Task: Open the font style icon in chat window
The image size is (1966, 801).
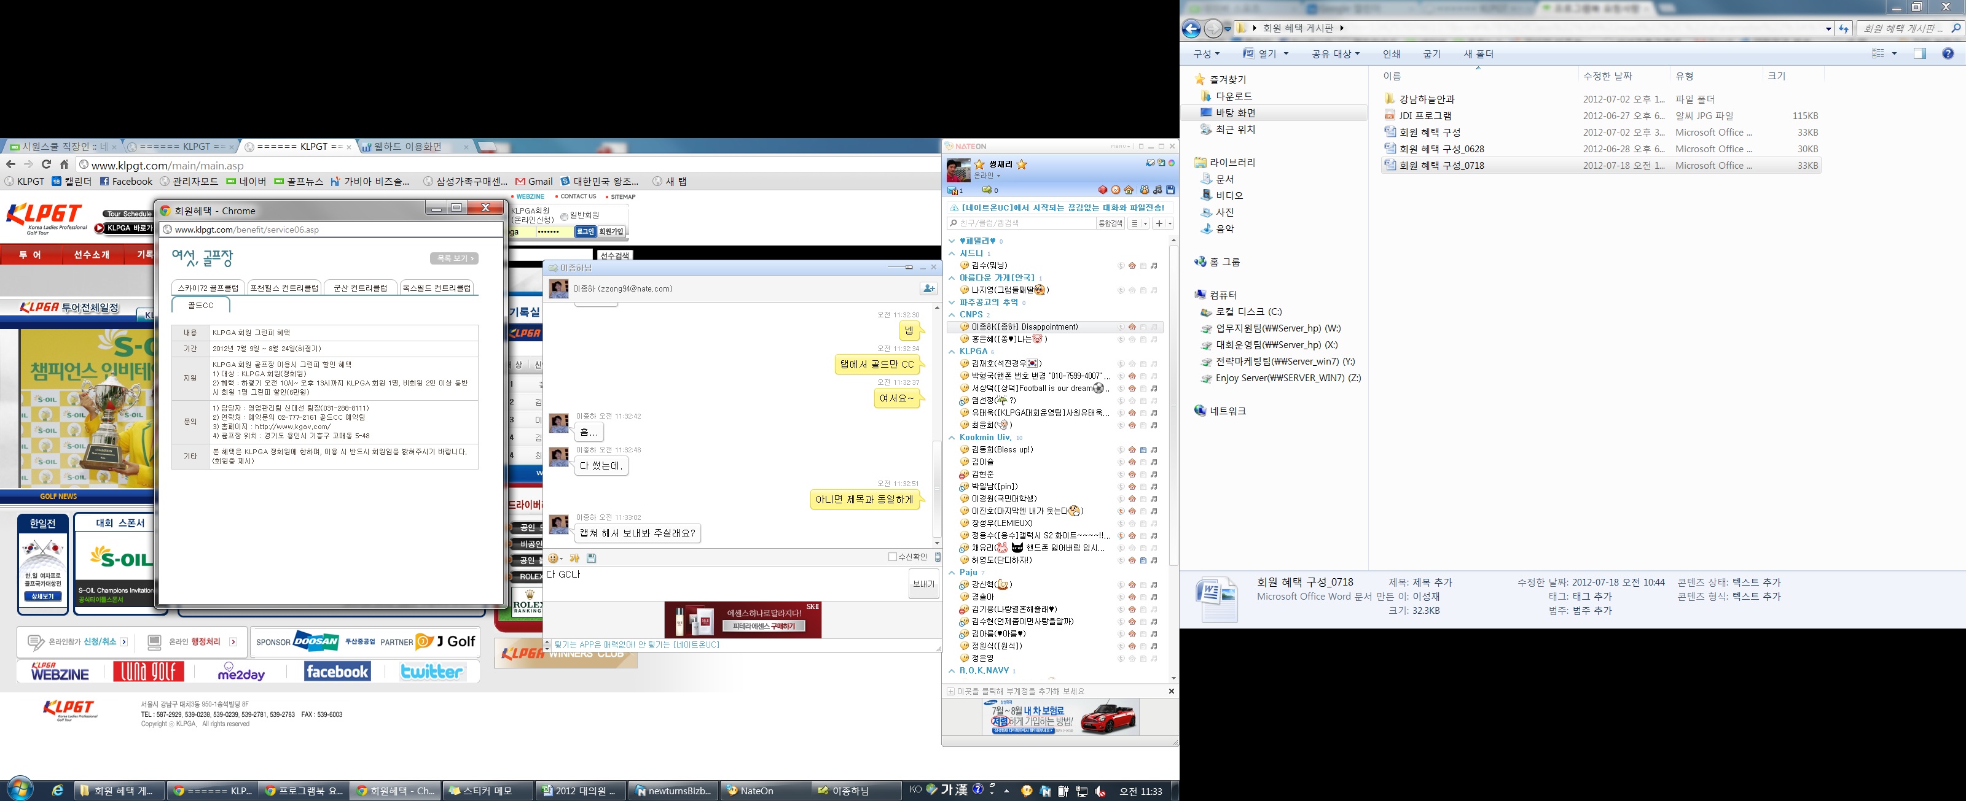Action: tap(574, 558)
